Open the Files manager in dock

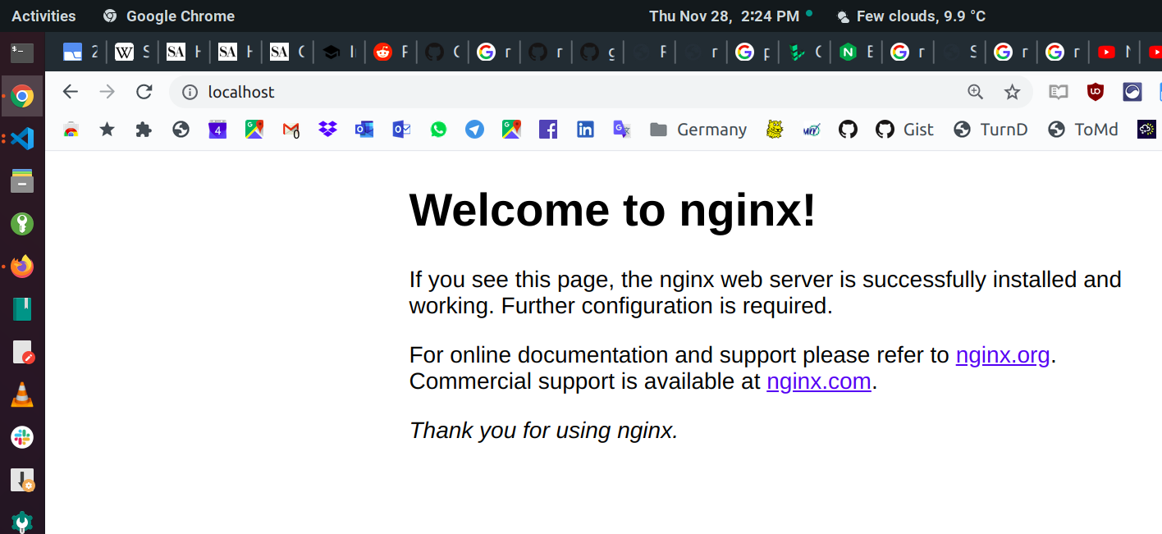click(x=22, y=181)
